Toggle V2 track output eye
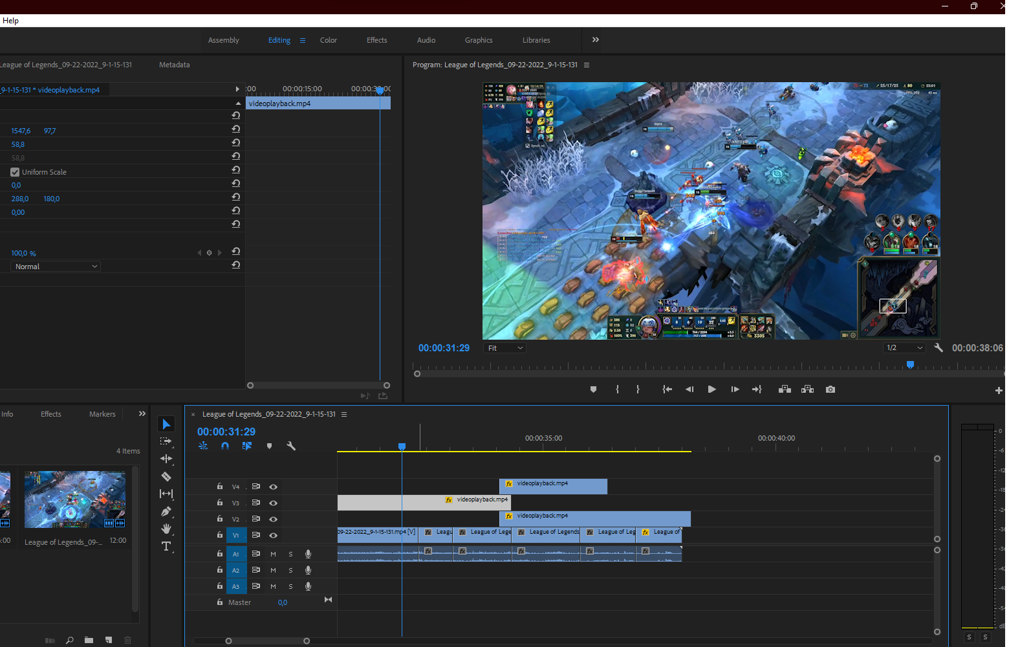 [274, 519]
